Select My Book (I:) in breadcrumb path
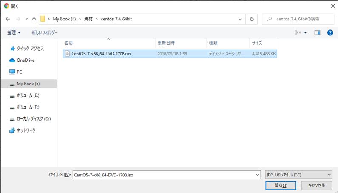 point(65,19)
